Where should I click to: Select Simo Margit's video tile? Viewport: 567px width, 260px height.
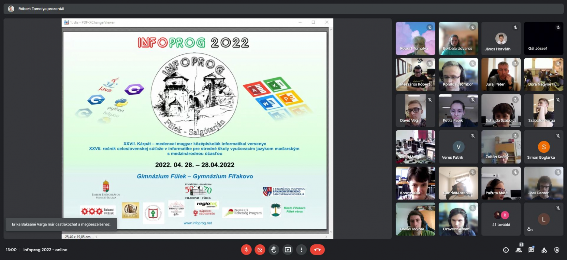click(415, 147)
